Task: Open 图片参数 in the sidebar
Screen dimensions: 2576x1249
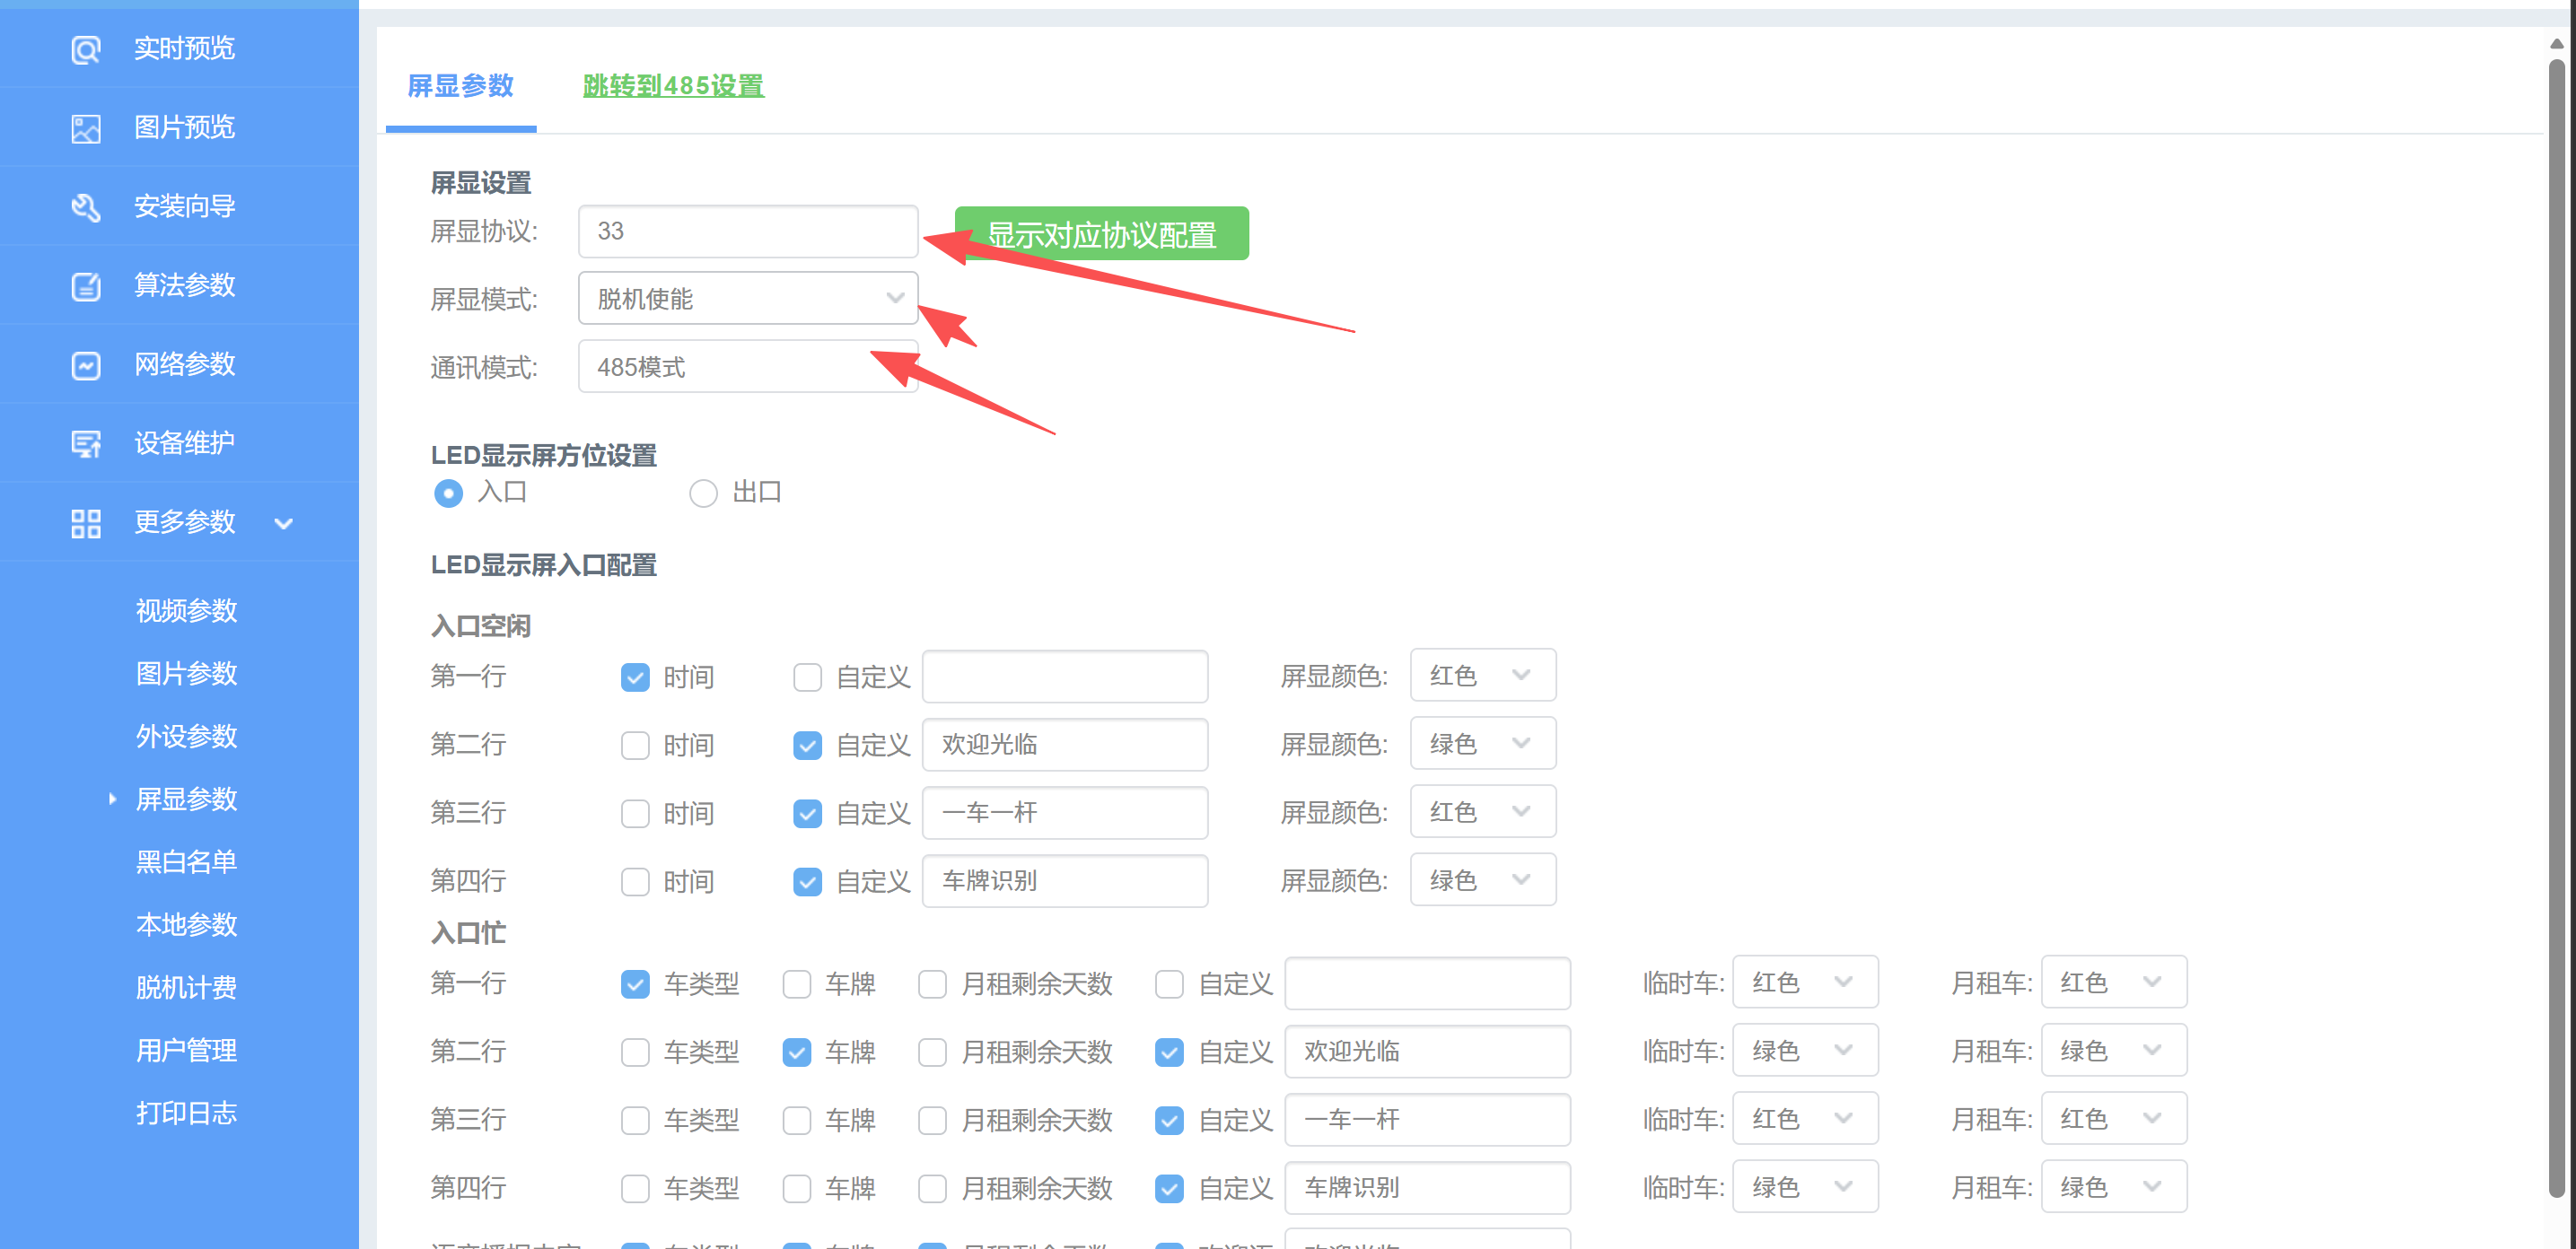Action: click(186, 673)
